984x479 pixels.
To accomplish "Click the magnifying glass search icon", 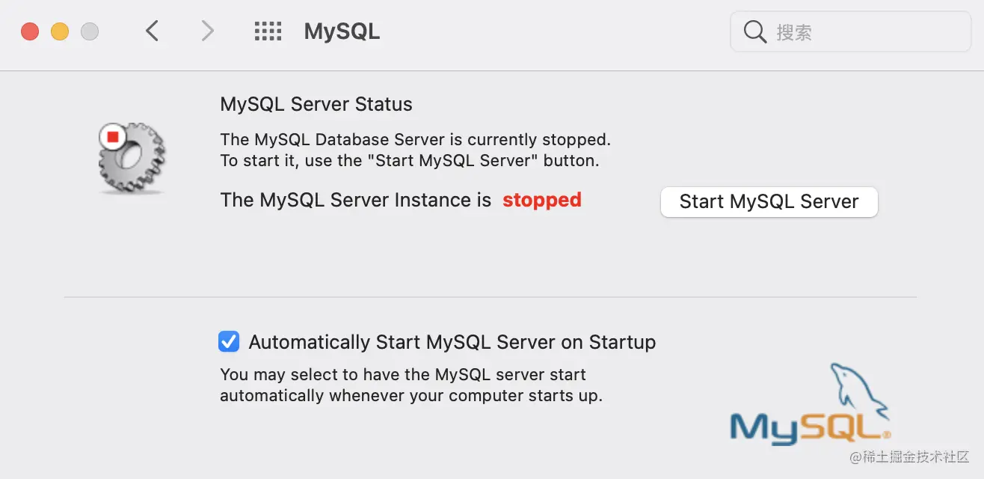I will (x=755, y=32).
